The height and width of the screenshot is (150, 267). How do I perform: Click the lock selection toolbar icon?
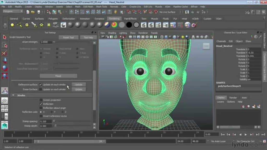click(x=116, y=12)
